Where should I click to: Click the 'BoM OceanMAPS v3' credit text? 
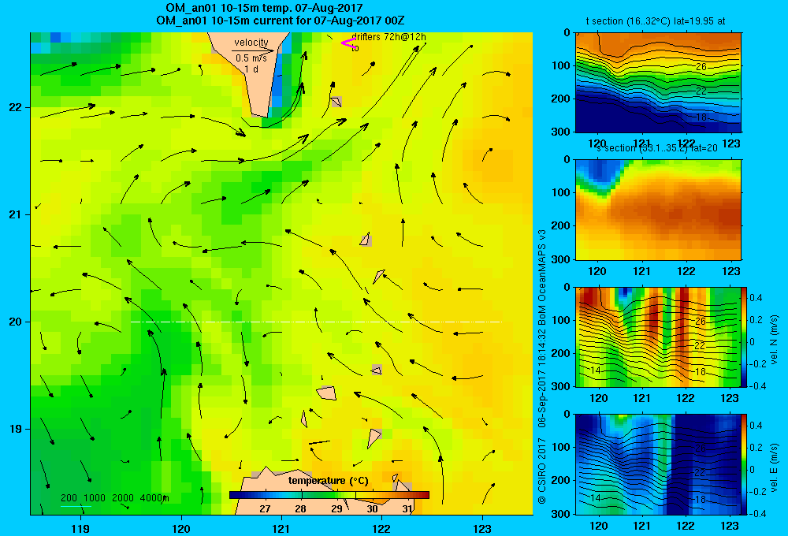(542, 277)
